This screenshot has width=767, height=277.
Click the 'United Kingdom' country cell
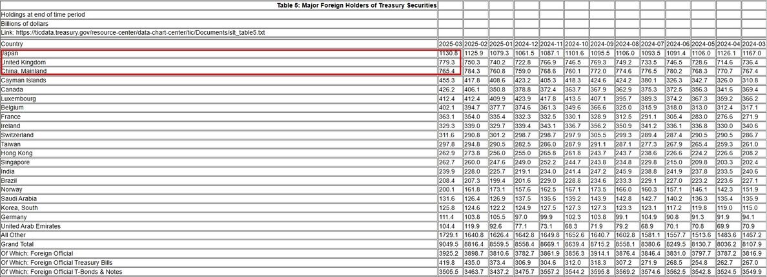coord(219,62)
